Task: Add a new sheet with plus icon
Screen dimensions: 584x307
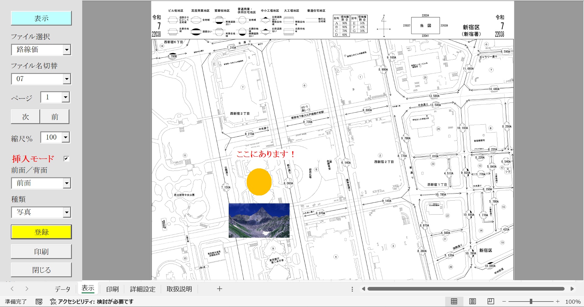Action: (220, 289)
